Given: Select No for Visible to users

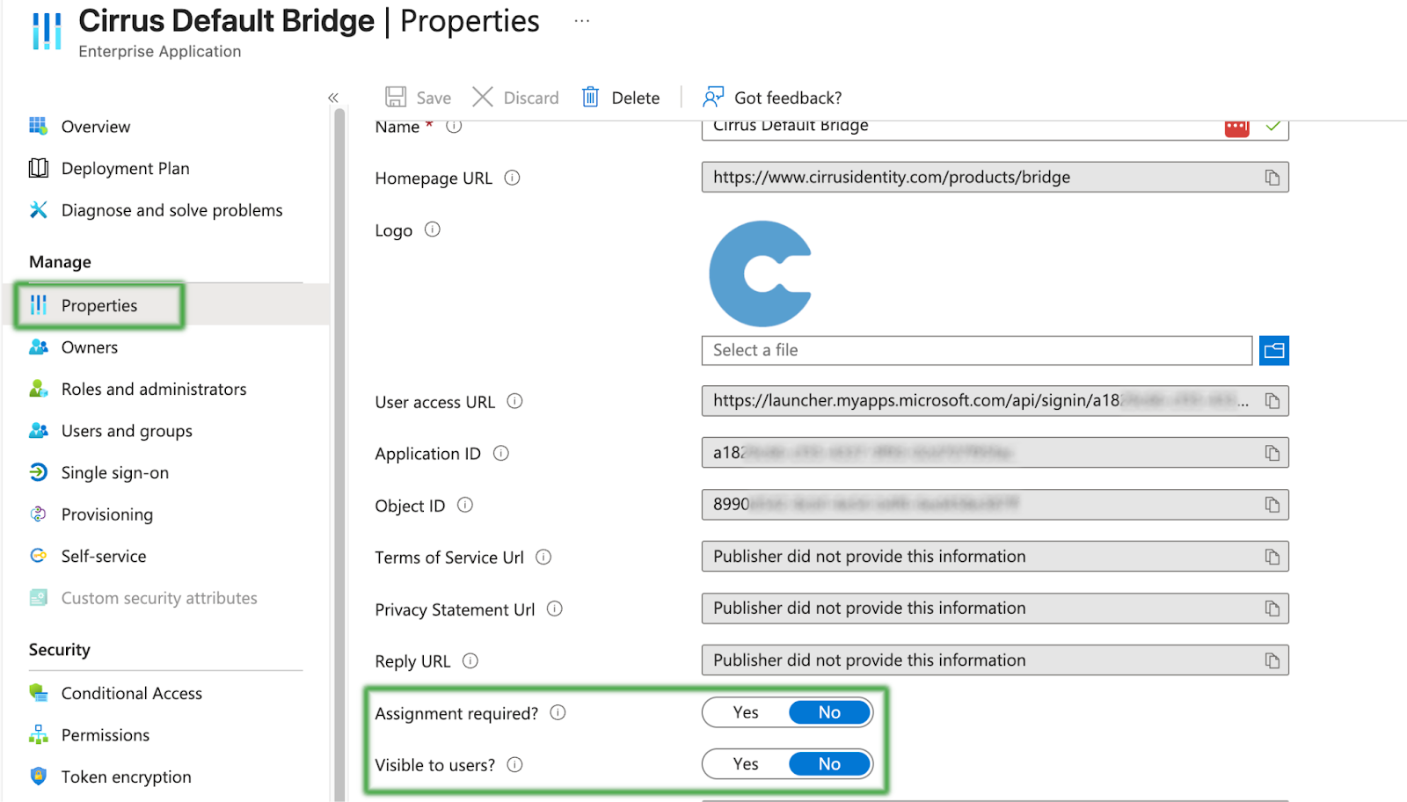Looking at the screenshot, I should pos(829,764).
